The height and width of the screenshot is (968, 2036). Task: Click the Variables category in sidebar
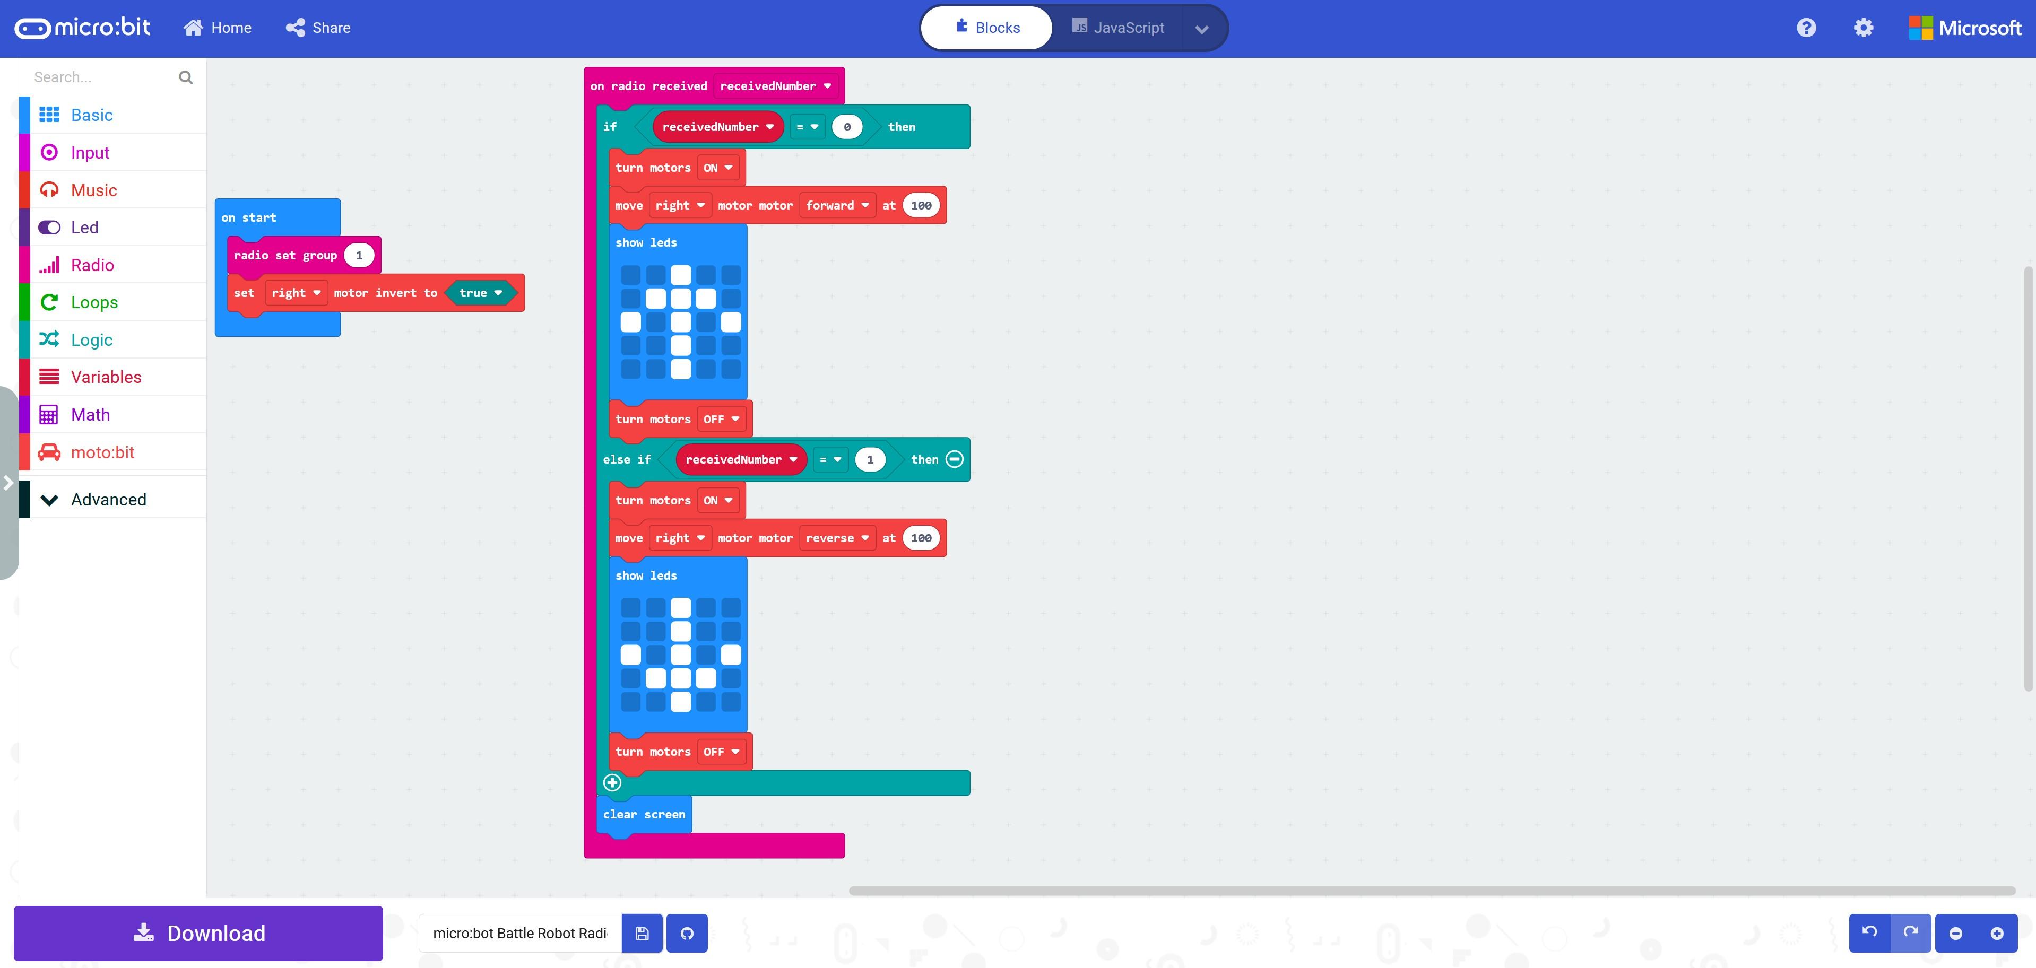click(105, 376)
